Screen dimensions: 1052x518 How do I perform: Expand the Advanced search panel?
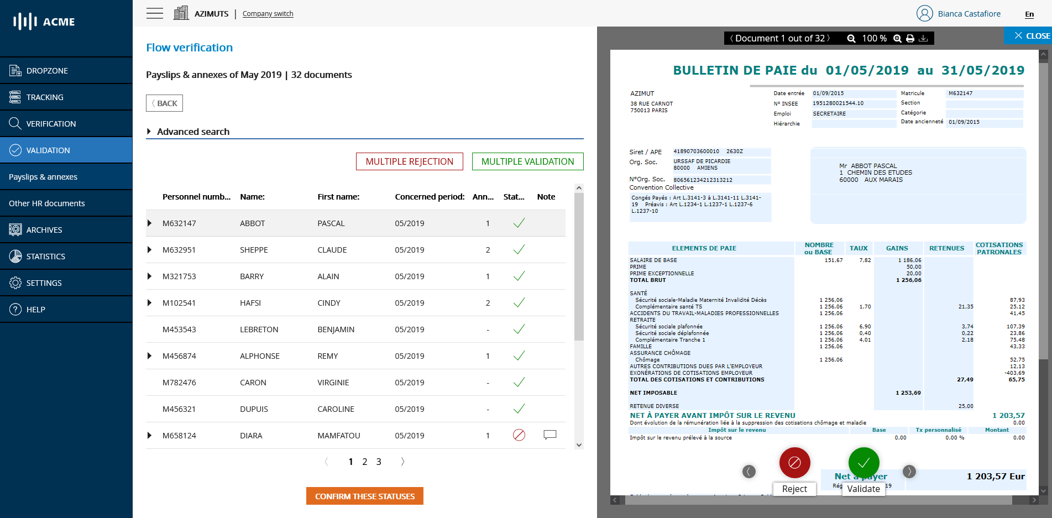193,131
